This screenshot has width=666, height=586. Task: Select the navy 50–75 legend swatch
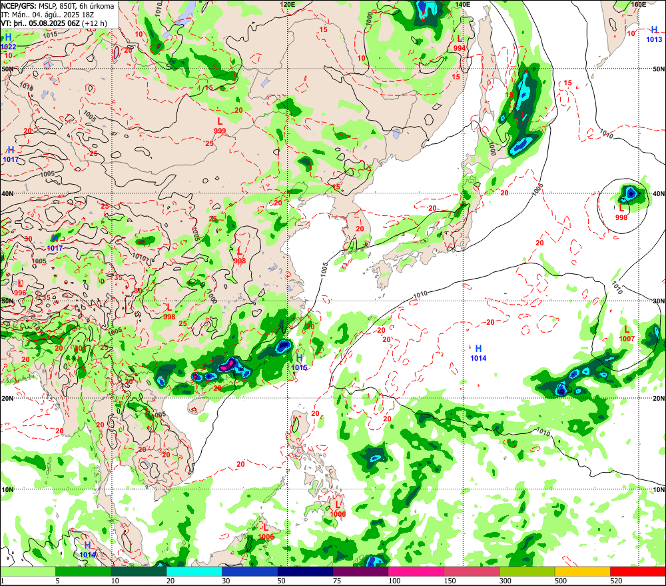coord(306,571)
